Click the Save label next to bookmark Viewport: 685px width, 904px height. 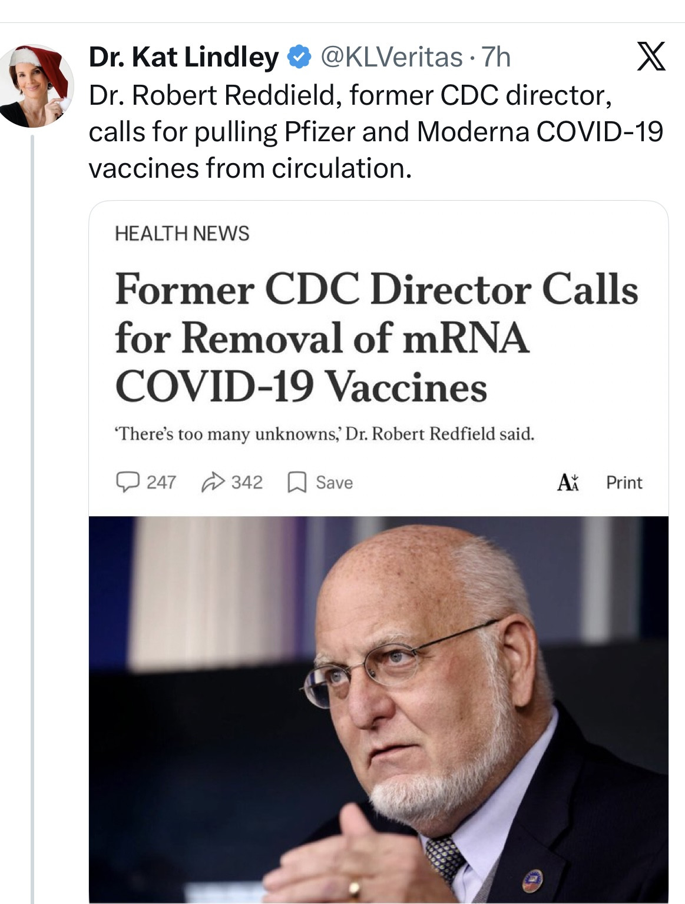(334, 483)
